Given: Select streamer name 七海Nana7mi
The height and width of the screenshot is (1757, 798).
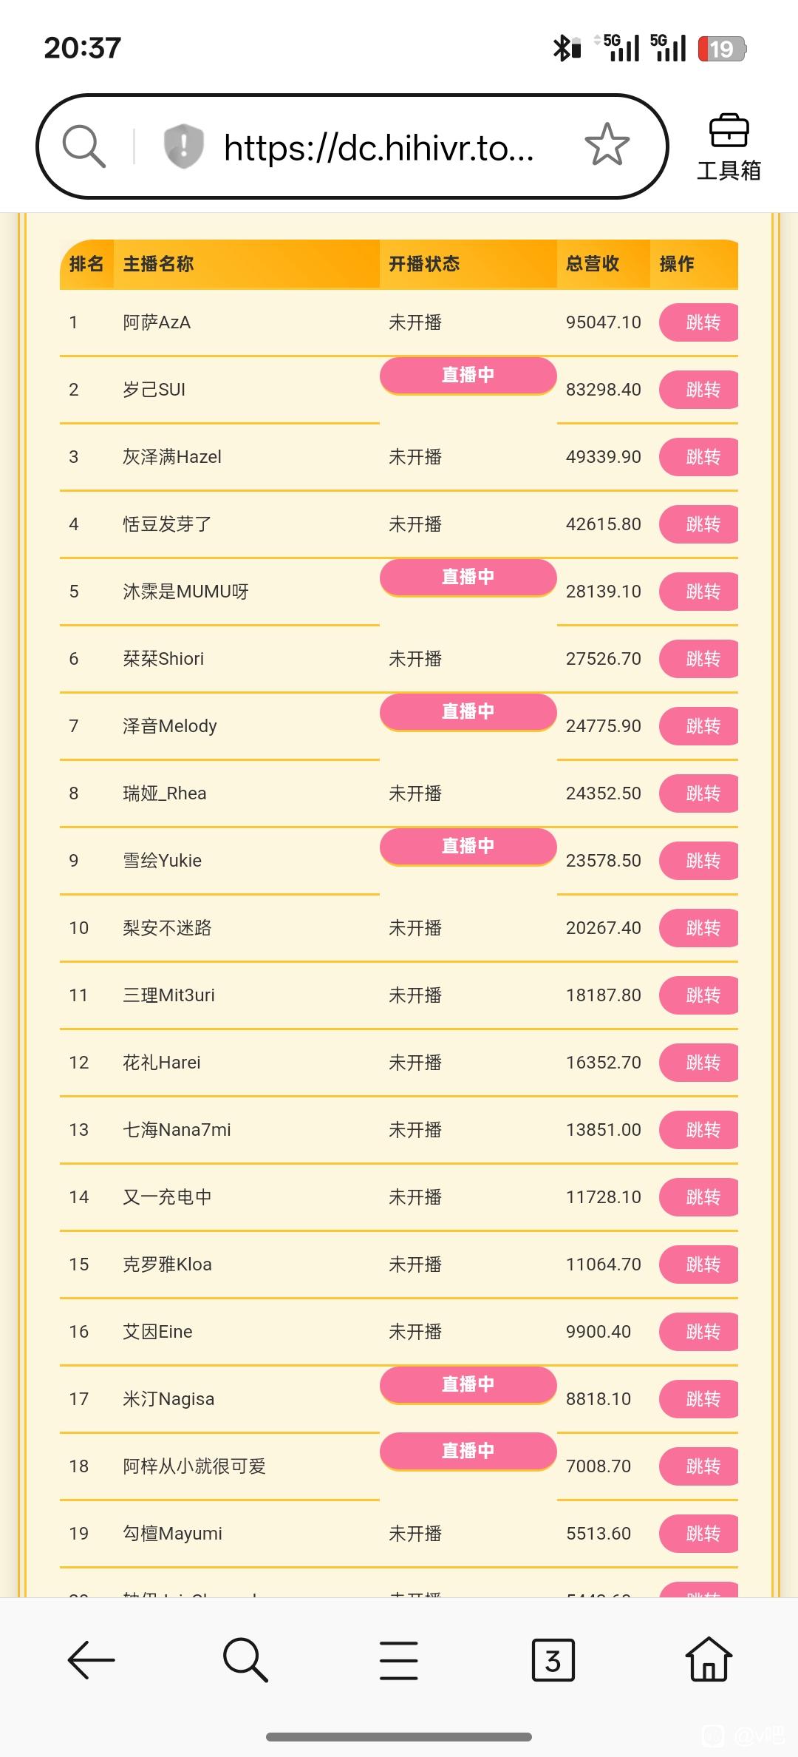Looking at the screenshot, I should (x=177, y=1130).
